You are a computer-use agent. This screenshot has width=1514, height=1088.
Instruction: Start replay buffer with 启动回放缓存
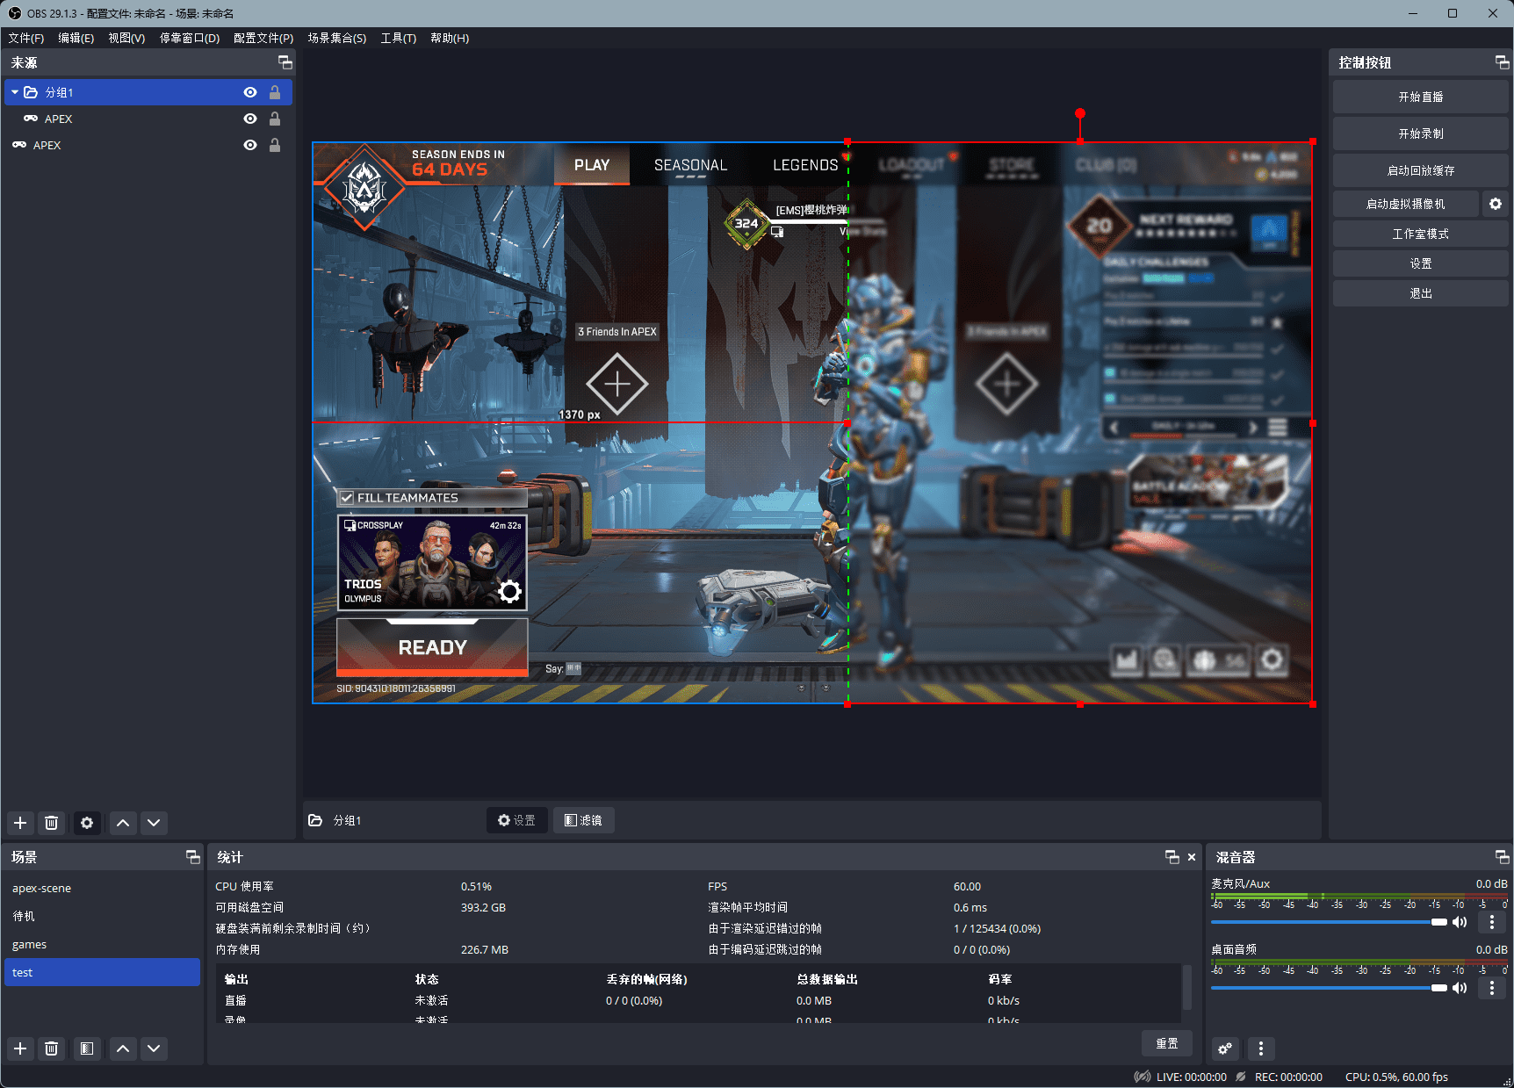1420,170
